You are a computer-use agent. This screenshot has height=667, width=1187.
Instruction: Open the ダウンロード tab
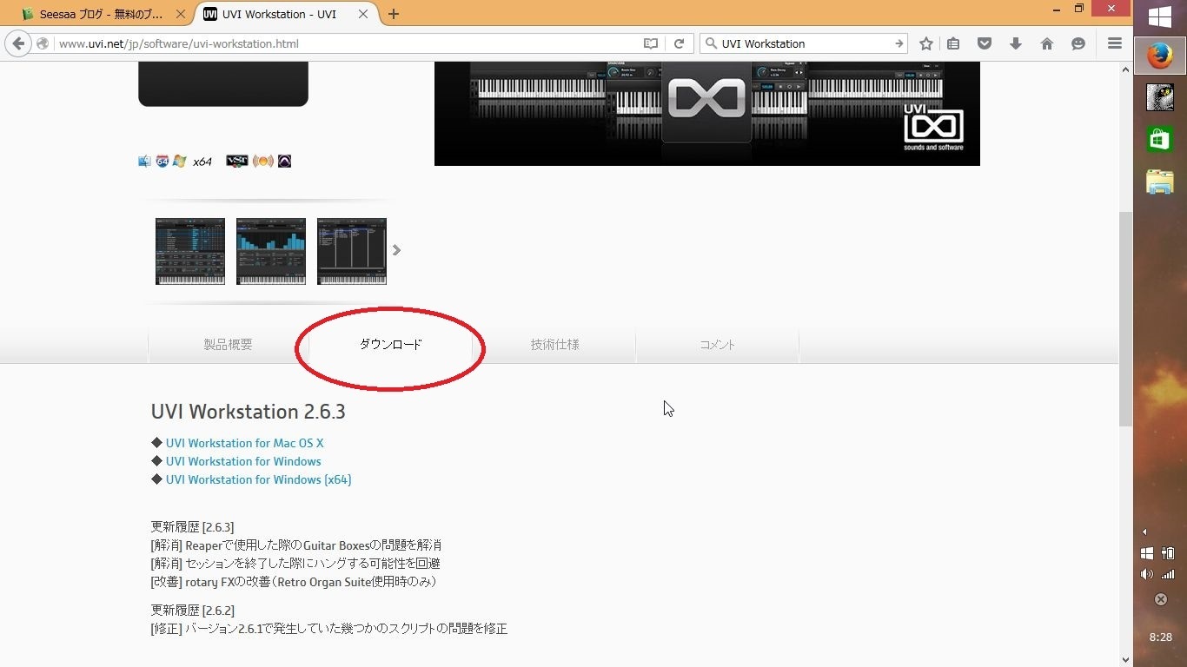[391, 345]
